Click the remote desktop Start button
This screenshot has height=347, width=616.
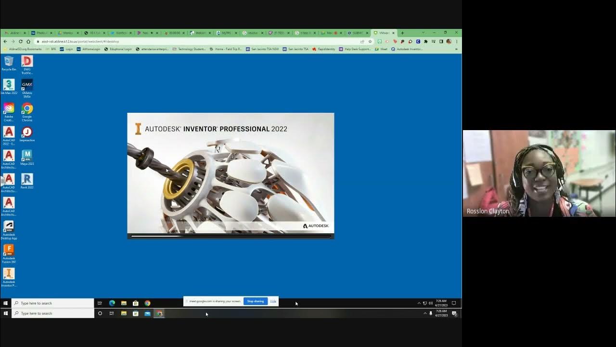click(x=5, y=303)
